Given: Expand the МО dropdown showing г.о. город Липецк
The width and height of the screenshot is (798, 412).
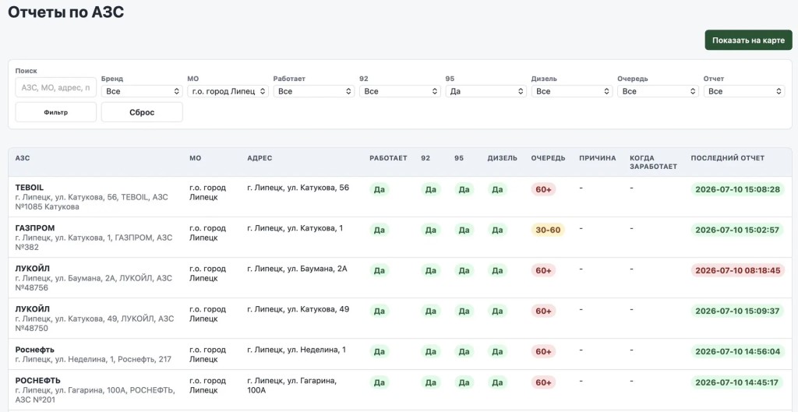Looking at the screenshot, I should tap(228, 91).
